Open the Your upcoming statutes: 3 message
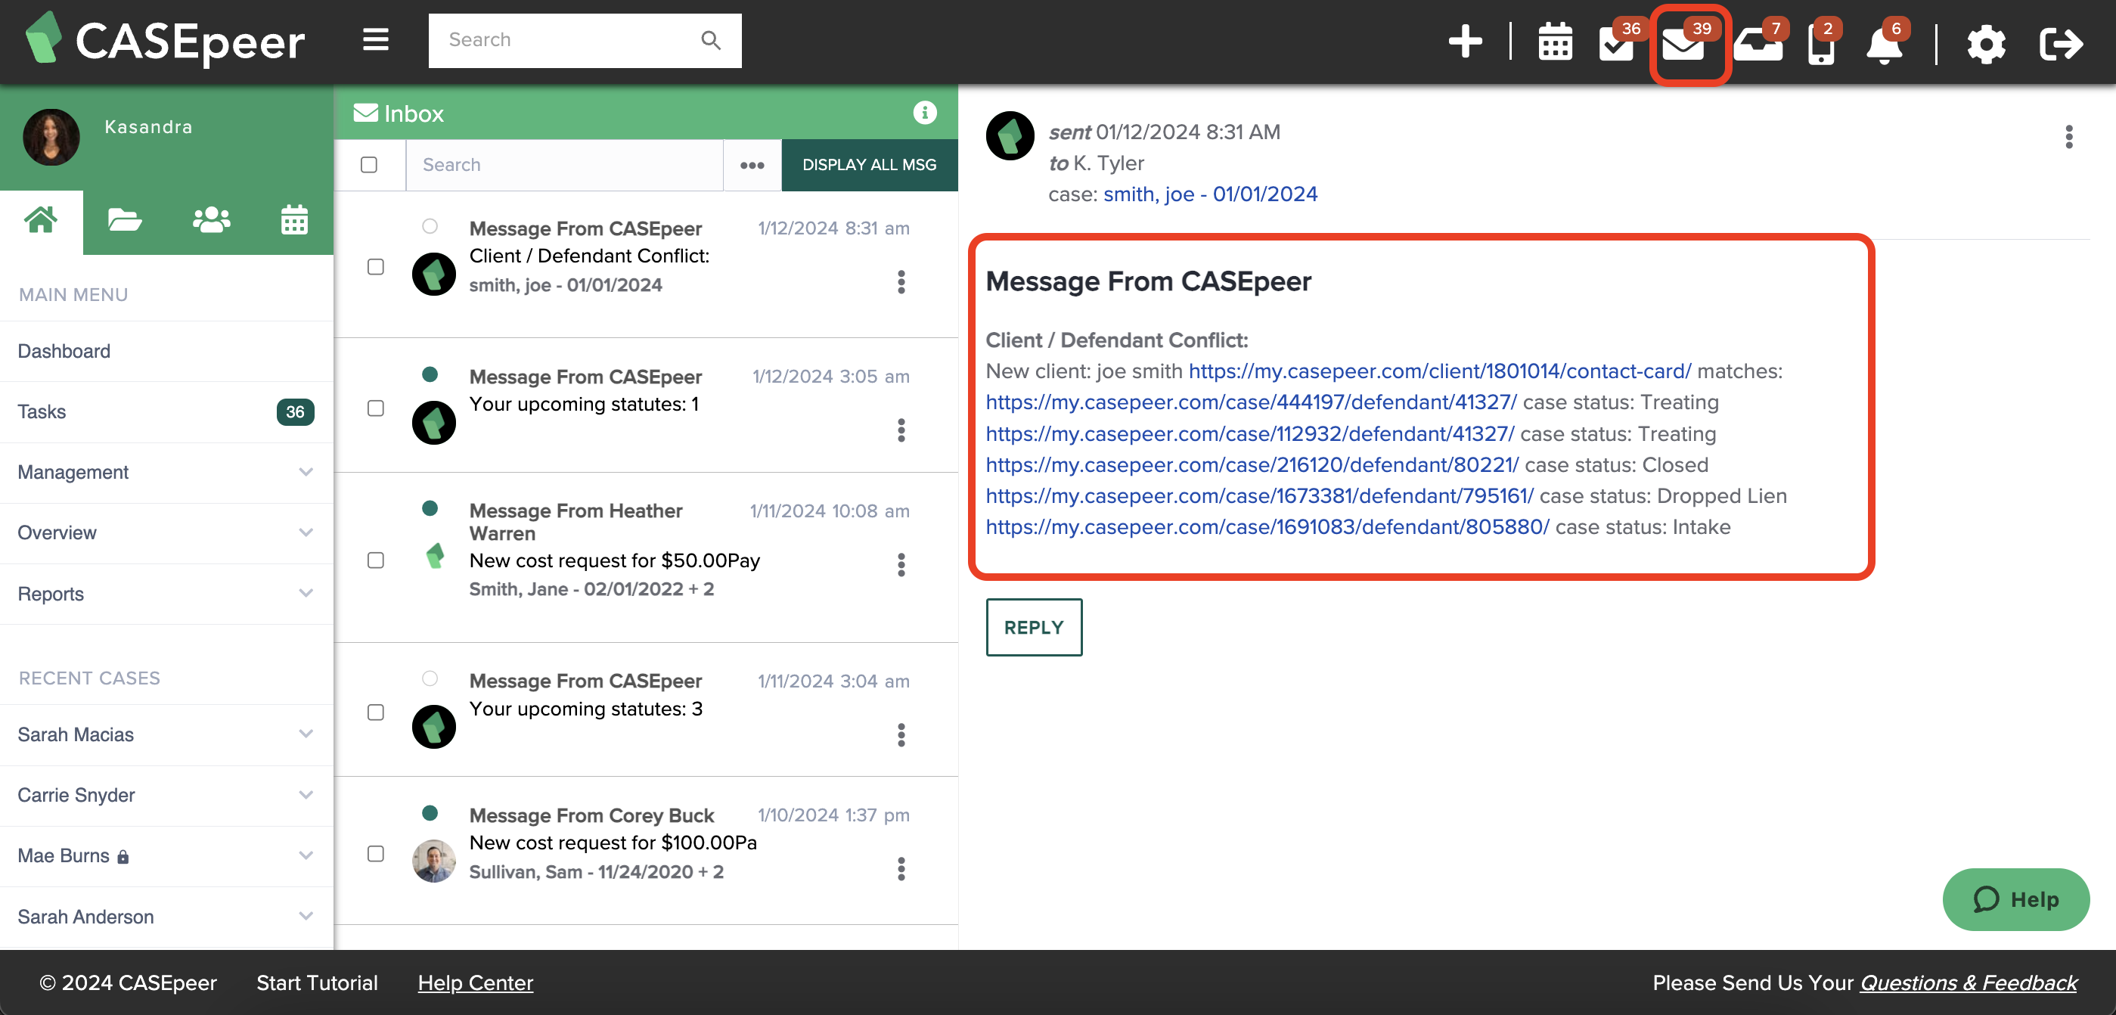 click(x=646, y=710)
